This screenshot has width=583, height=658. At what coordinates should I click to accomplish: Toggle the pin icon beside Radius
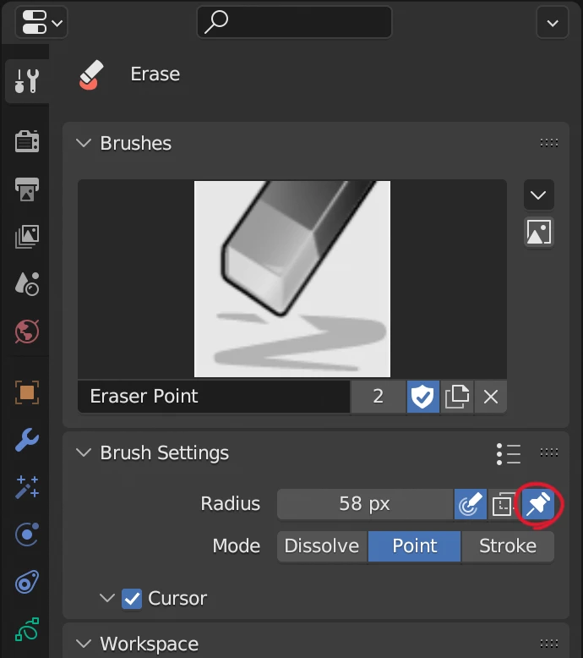[x=537, y=505]
